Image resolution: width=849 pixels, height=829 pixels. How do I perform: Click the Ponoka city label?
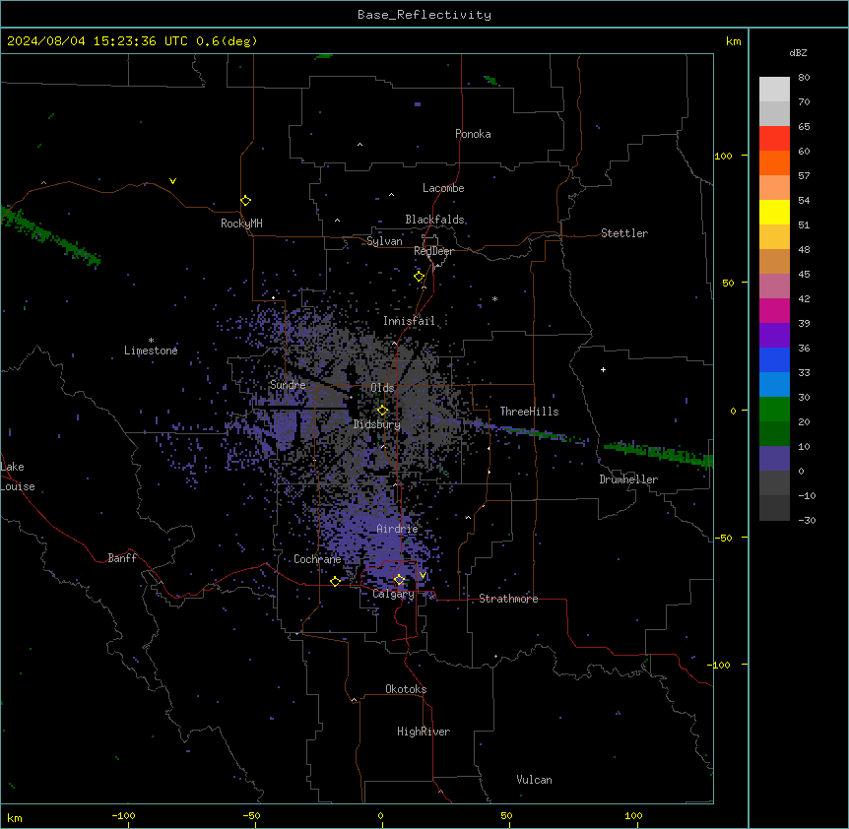coord(473,134)
